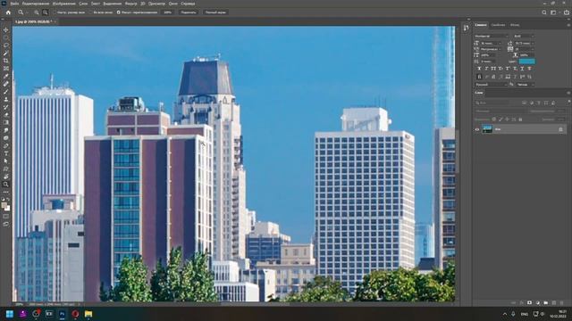The image size is (572, 321).
Task: Select the Healing Brush tool
Action: [6, 84]
